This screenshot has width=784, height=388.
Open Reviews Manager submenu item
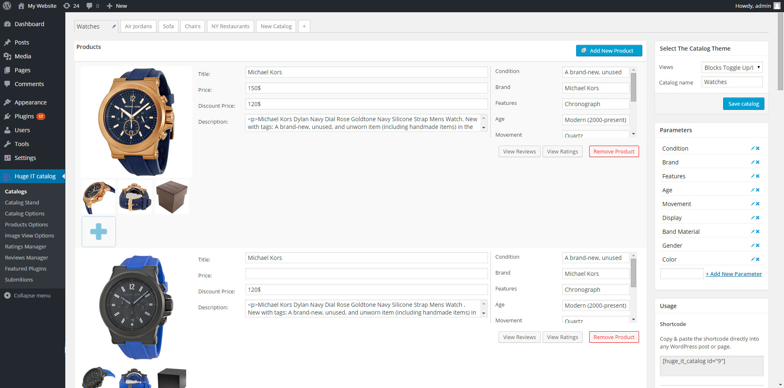click(27, 257)
